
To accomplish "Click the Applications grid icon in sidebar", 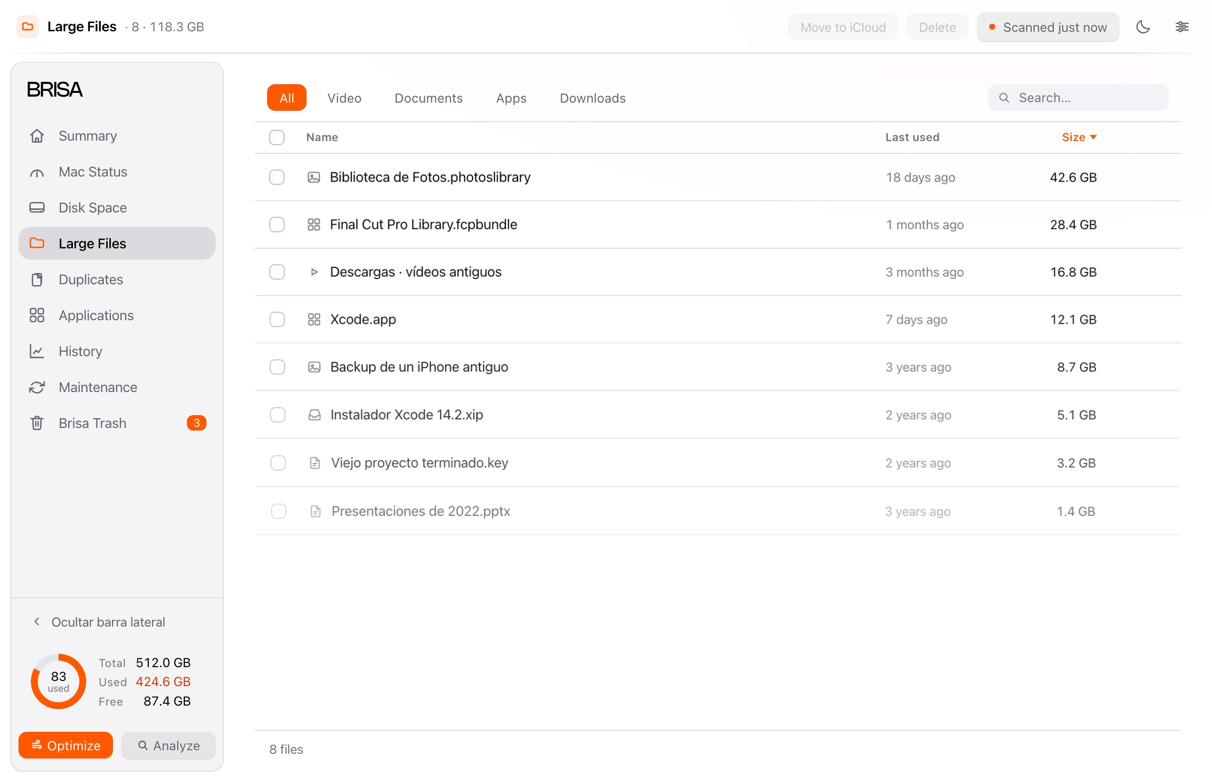I will point(37,315).
